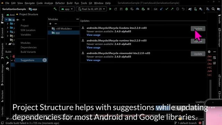Open the Build menu
The image size is (222, 125).
pyautogui.click(x=69, y=3)
